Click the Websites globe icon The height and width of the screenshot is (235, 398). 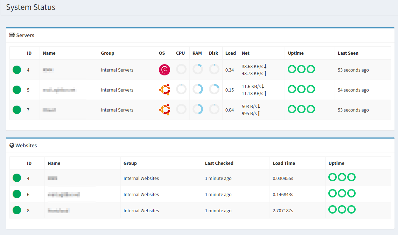tap(12, 145)
